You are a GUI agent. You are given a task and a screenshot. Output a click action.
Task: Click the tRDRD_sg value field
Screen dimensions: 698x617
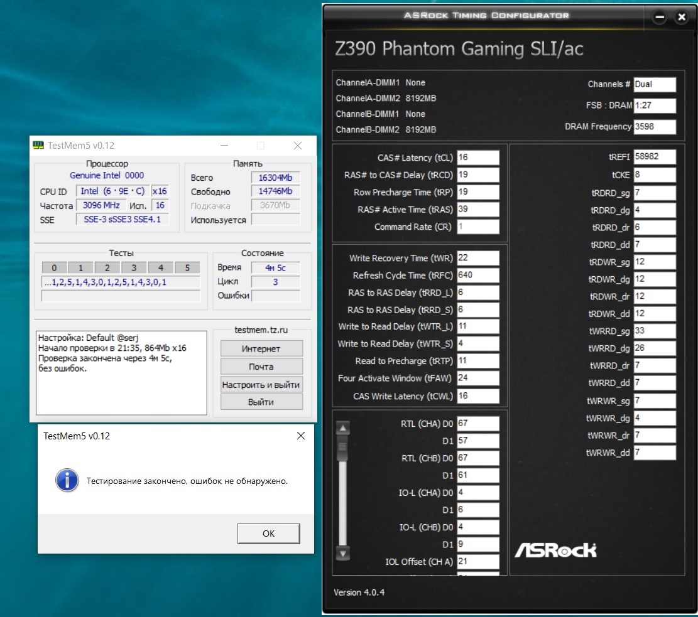(x=655, y=193)
